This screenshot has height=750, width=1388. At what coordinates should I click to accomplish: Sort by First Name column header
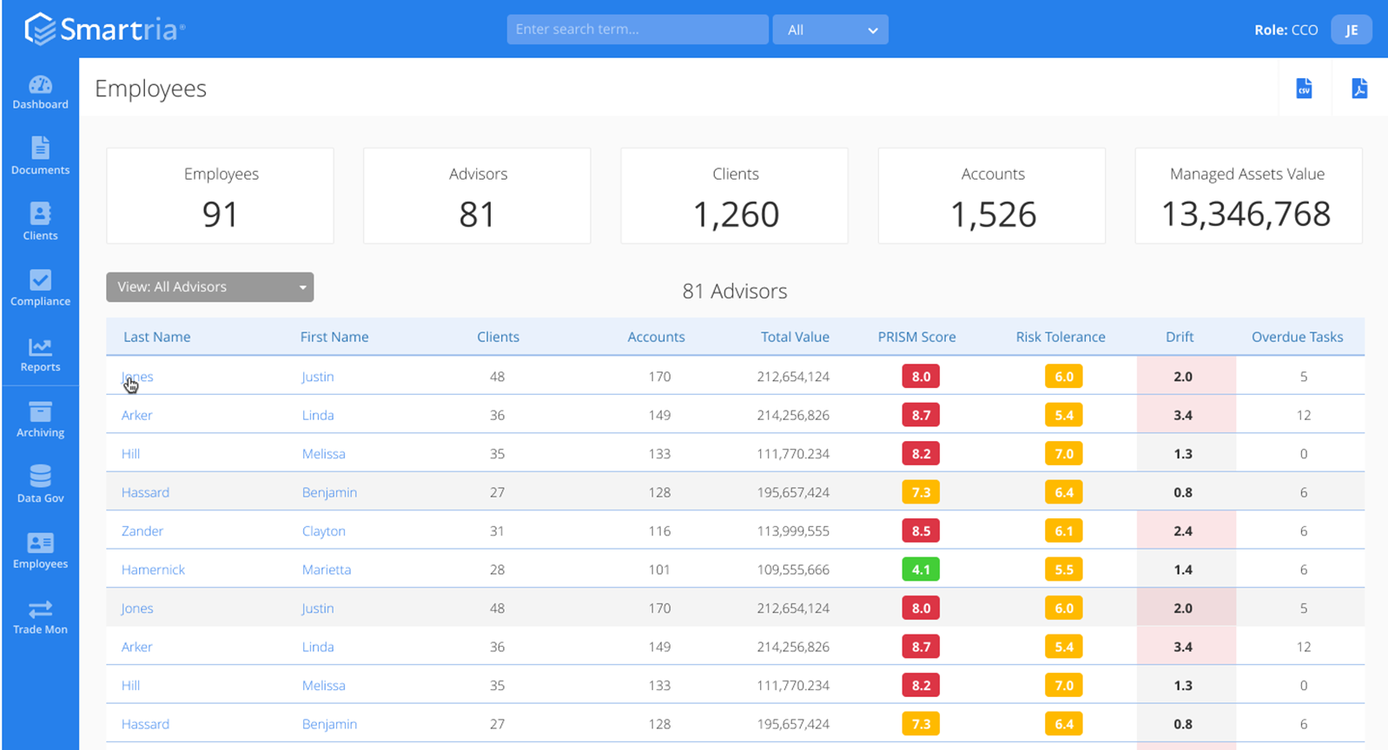click(334, 337)
